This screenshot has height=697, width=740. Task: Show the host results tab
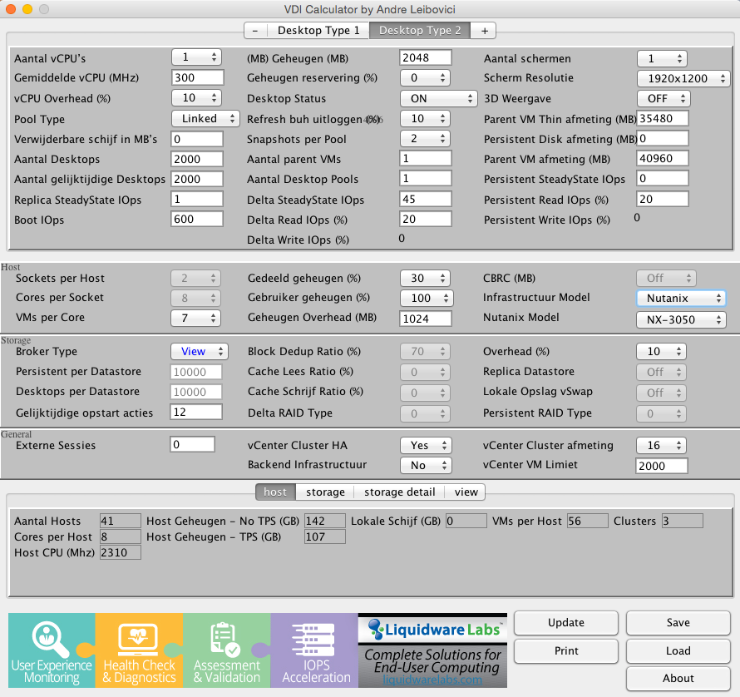tap(275, 492)
